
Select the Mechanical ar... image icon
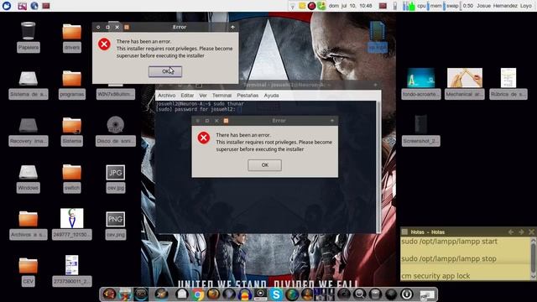(465, 78)
